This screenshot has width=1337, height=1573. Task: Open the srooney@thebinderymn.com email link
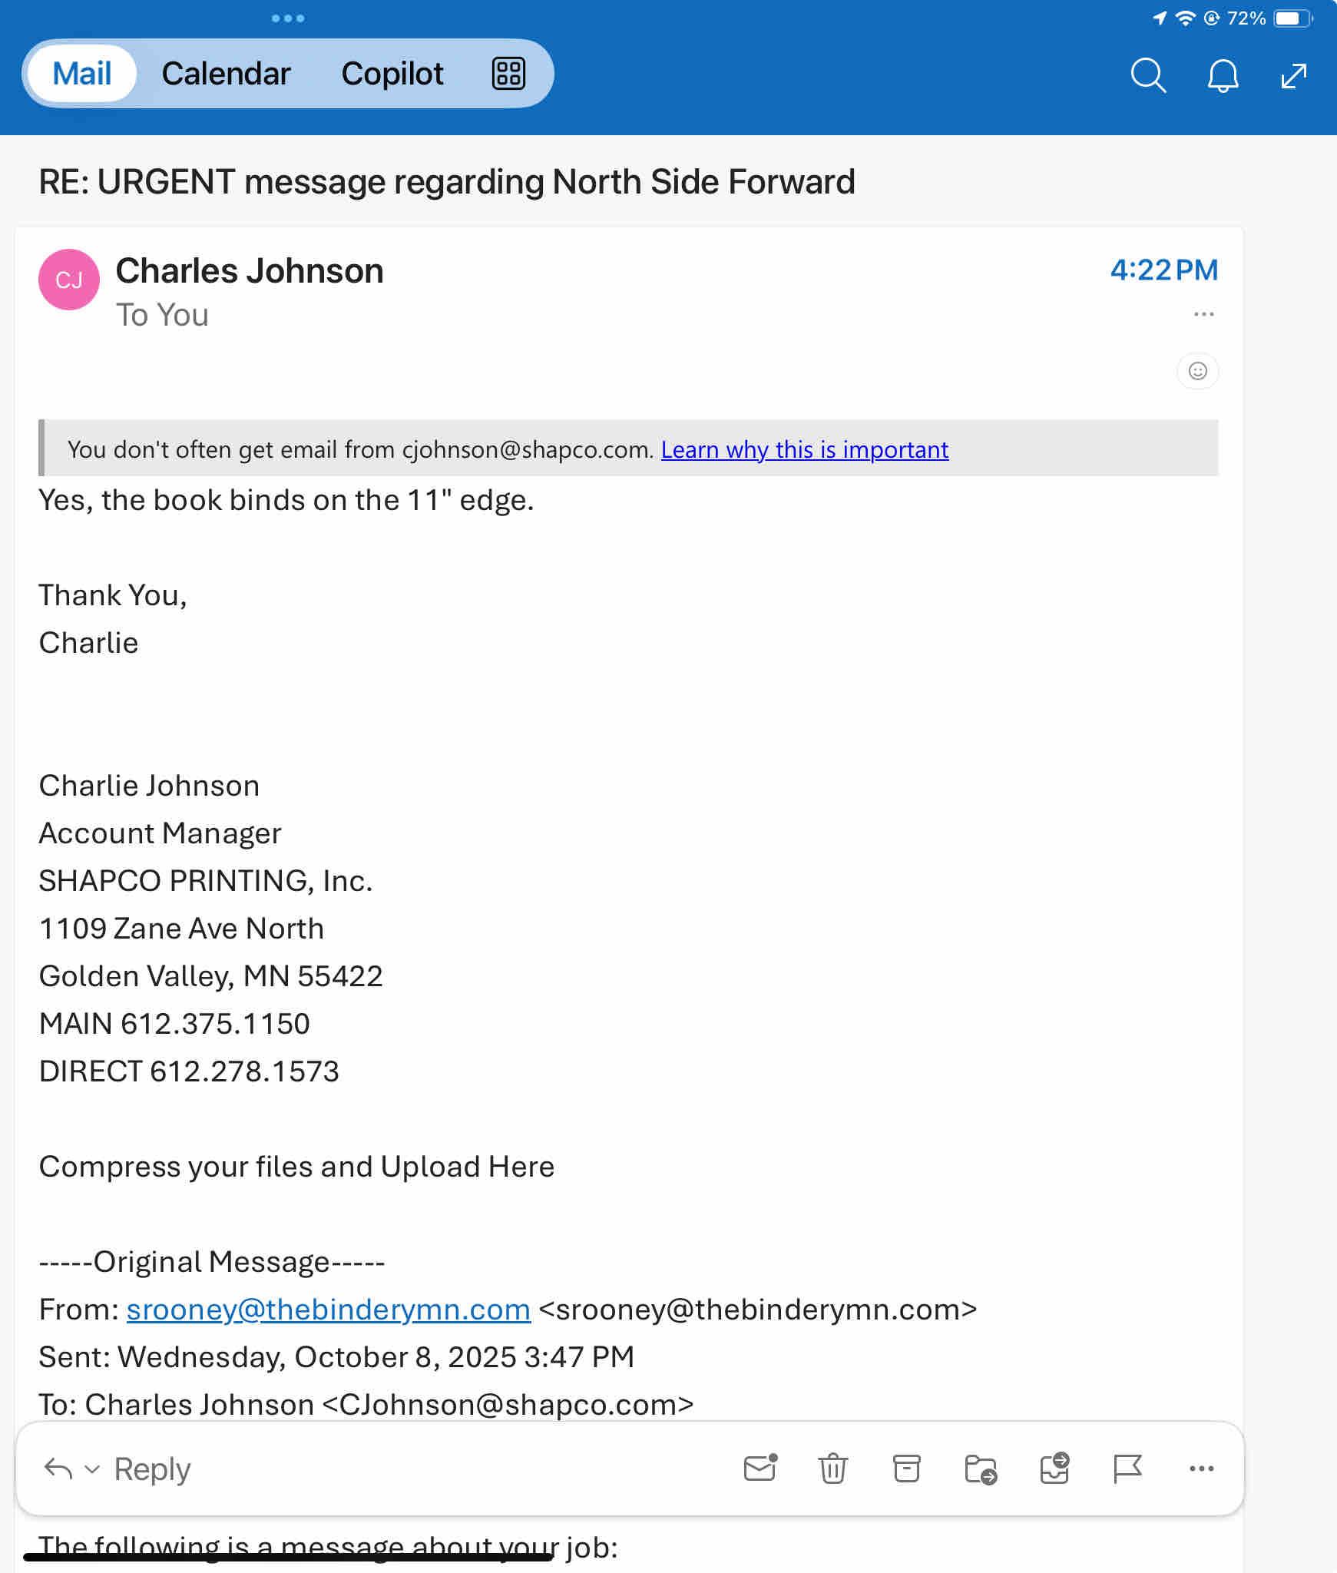pos(328,1309)
